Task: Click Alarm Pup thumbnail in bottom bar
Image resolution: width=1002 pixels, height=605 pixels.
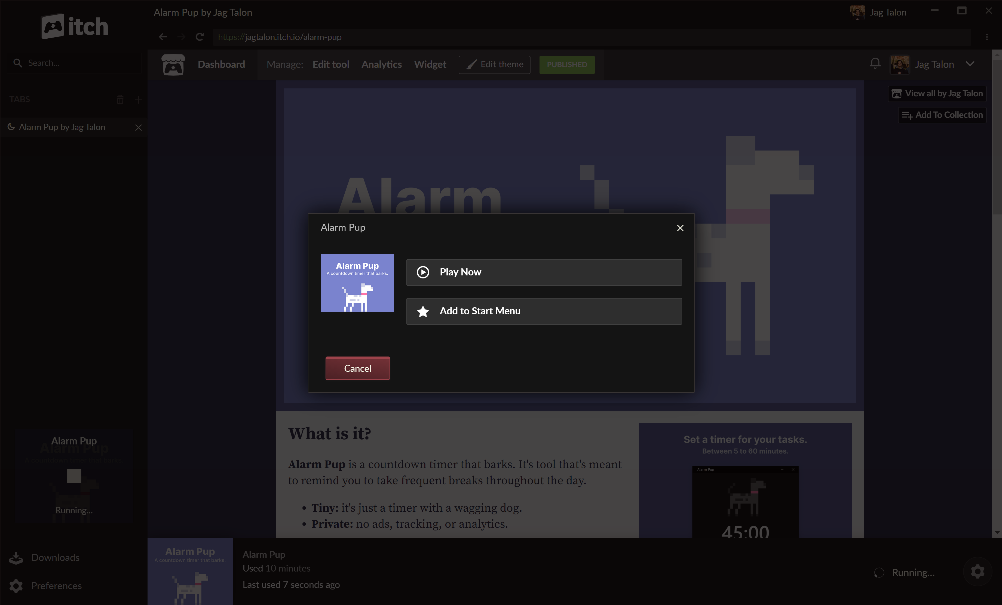Action: (190, 571)
